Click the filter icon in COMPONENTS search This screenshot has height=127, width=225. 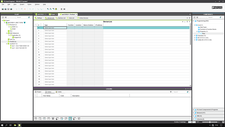click(220, 17)
